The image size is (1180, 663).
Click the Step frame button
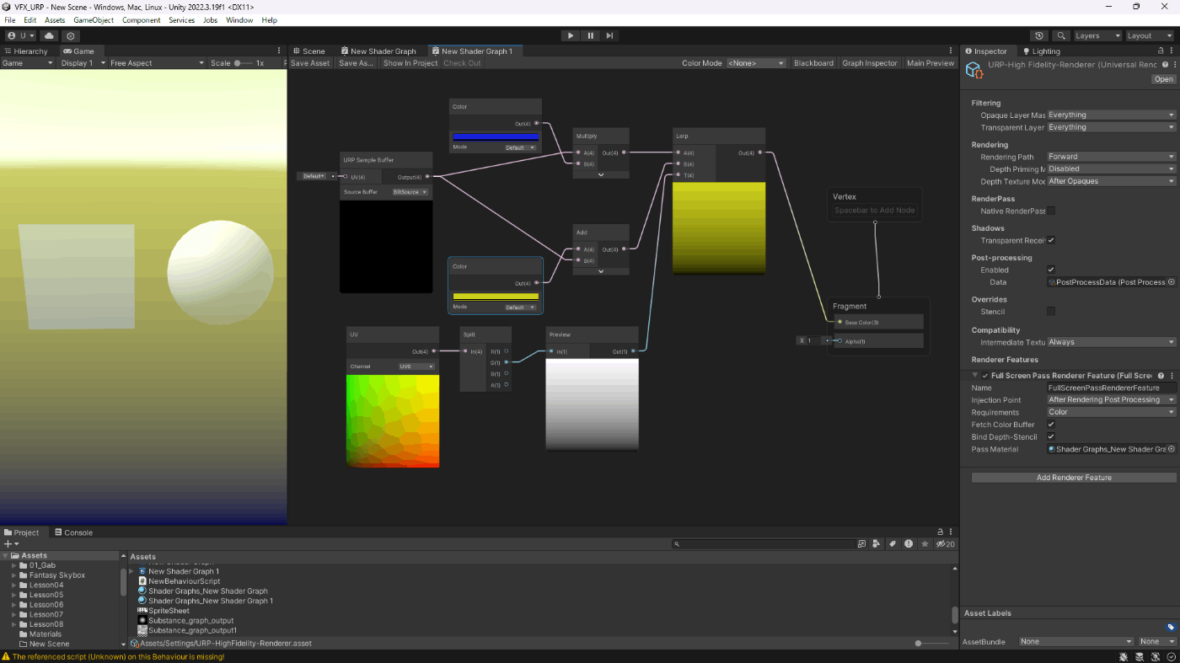tap(609, 35)
